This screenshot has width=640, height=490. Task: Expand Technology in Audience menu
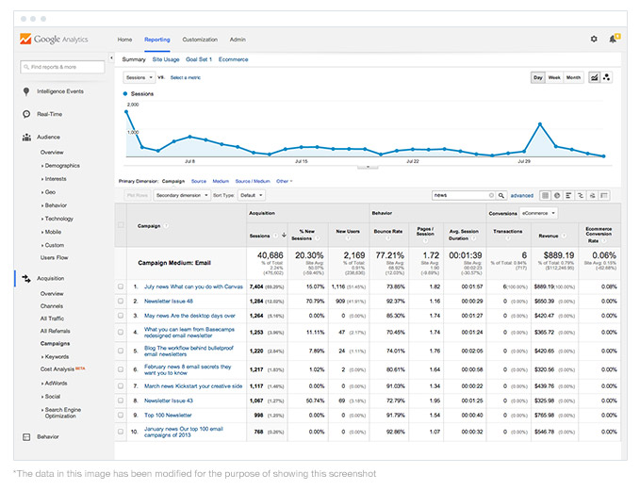pyautogui.click(x=57, y=219)
